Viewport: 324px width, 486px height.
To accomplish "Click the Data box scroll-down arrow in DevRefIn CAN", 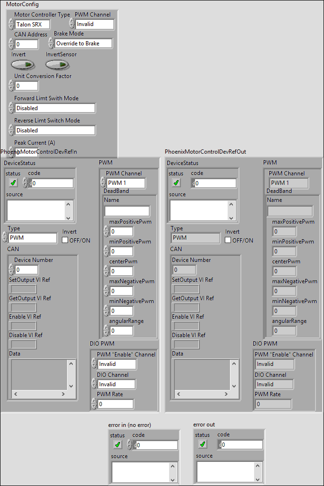I will point(71,386).
